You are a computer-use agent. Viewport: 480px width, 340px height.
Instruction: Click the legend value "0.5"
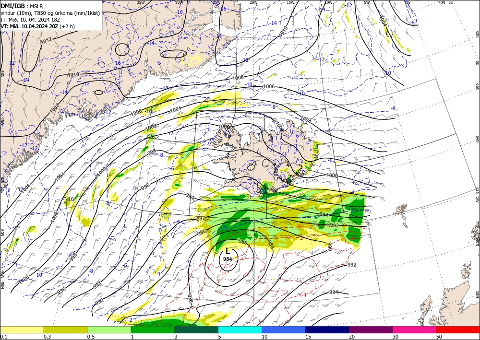coord(91,337)
